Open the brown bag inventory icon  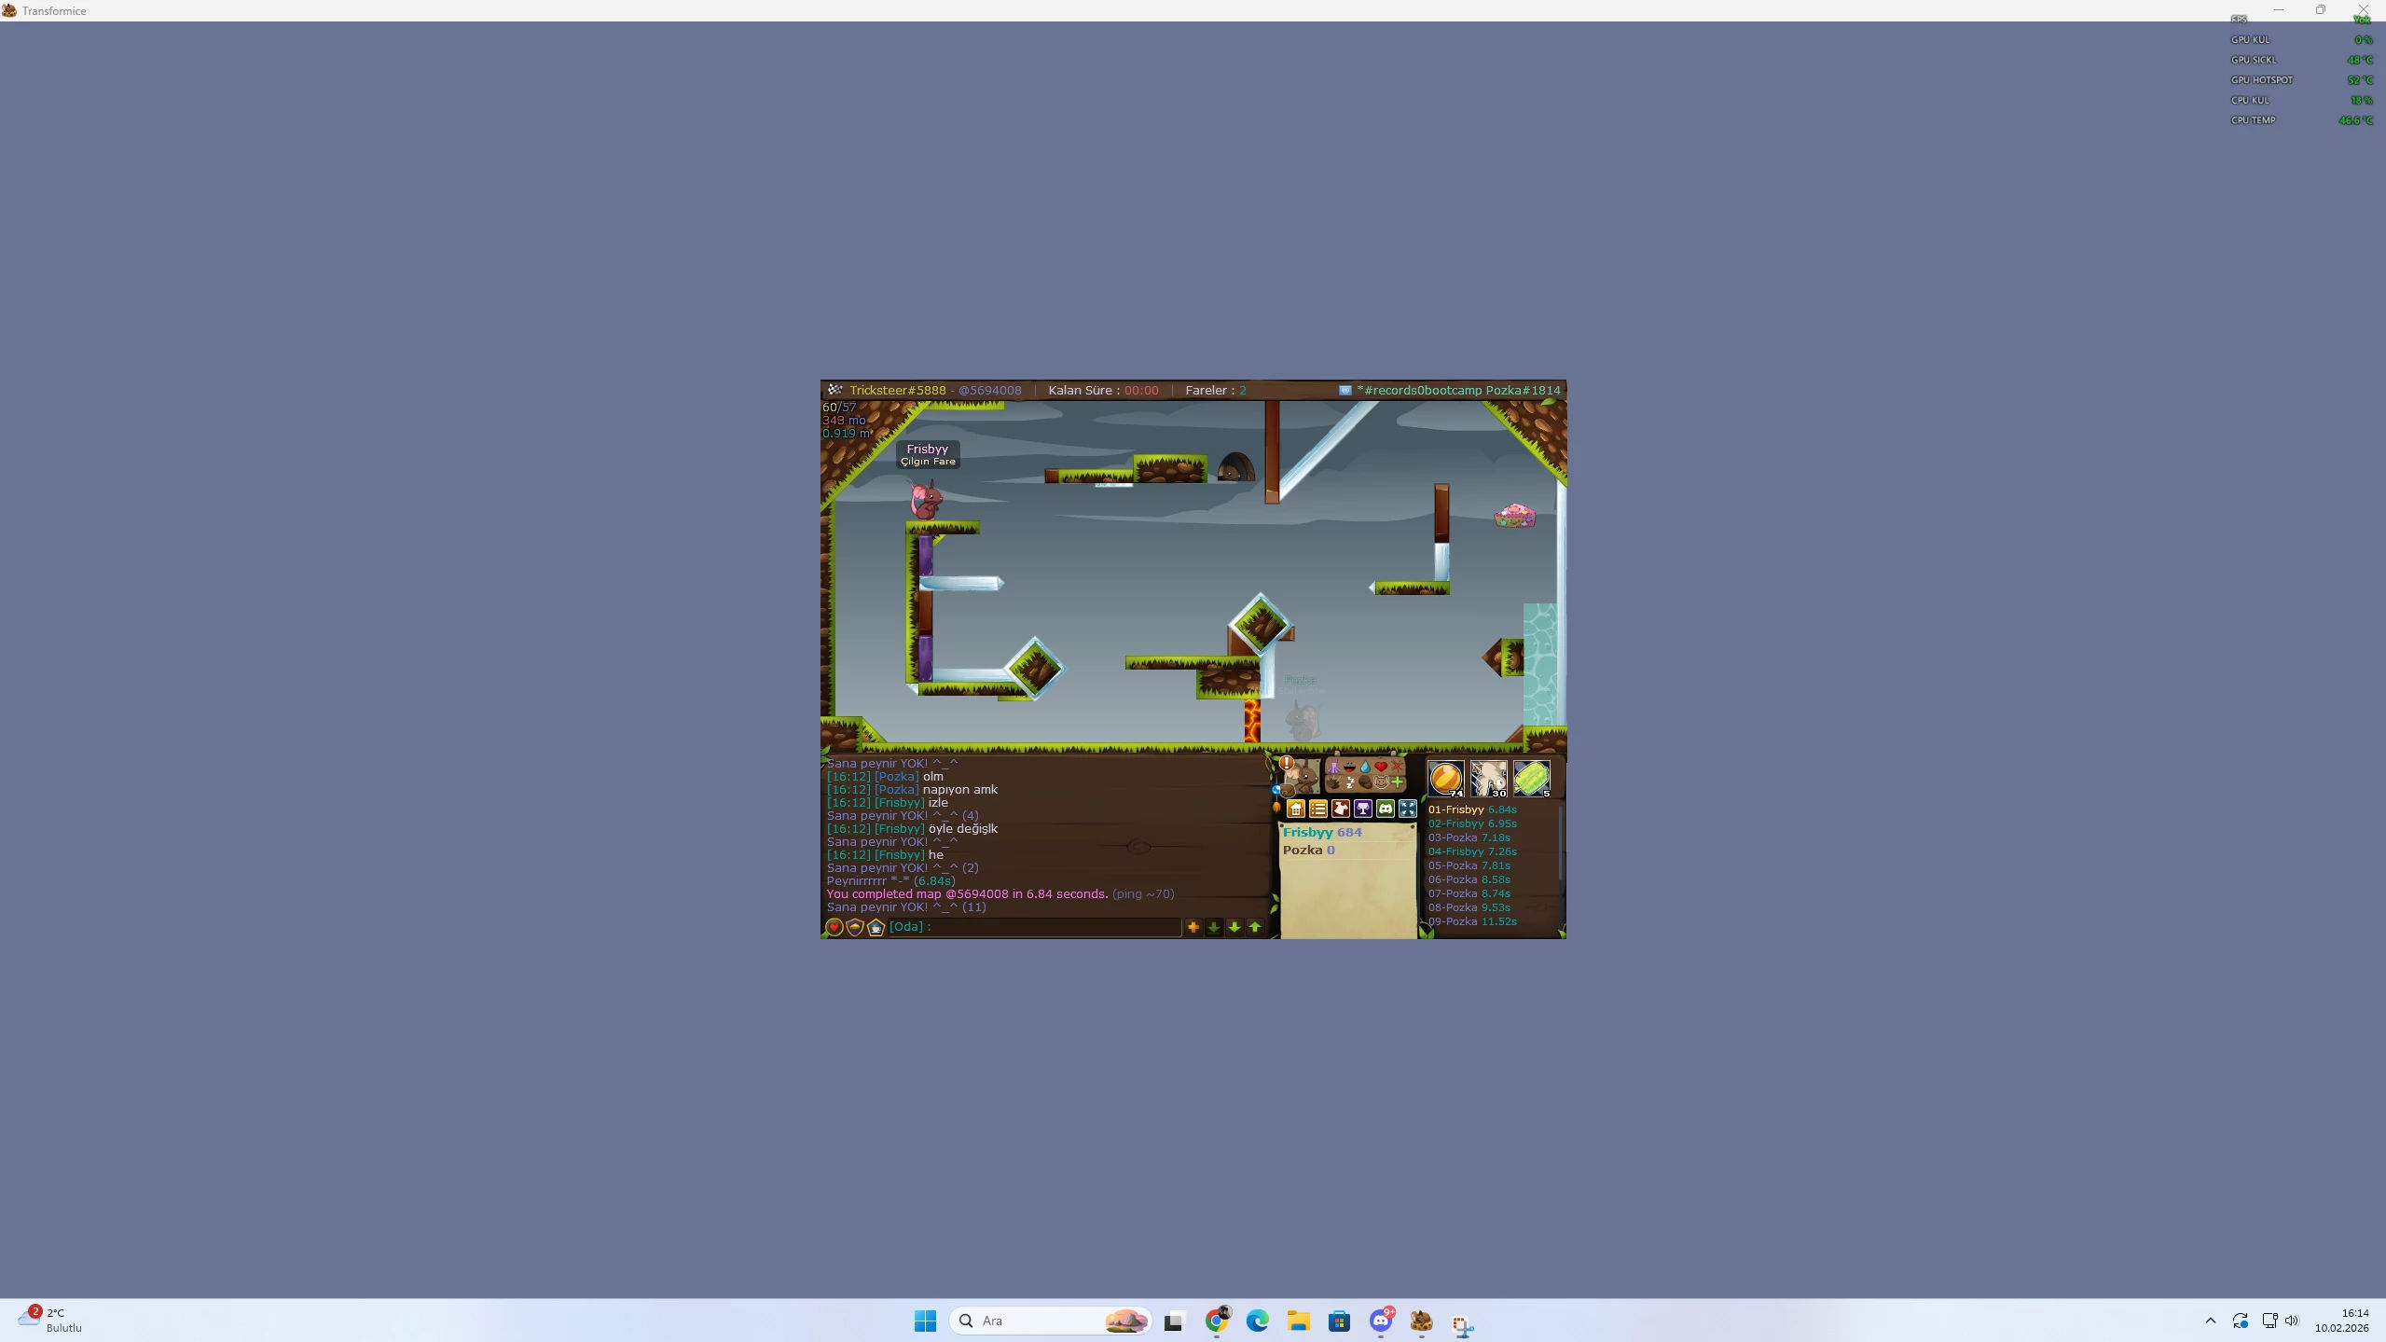[x=1288, y=792]
